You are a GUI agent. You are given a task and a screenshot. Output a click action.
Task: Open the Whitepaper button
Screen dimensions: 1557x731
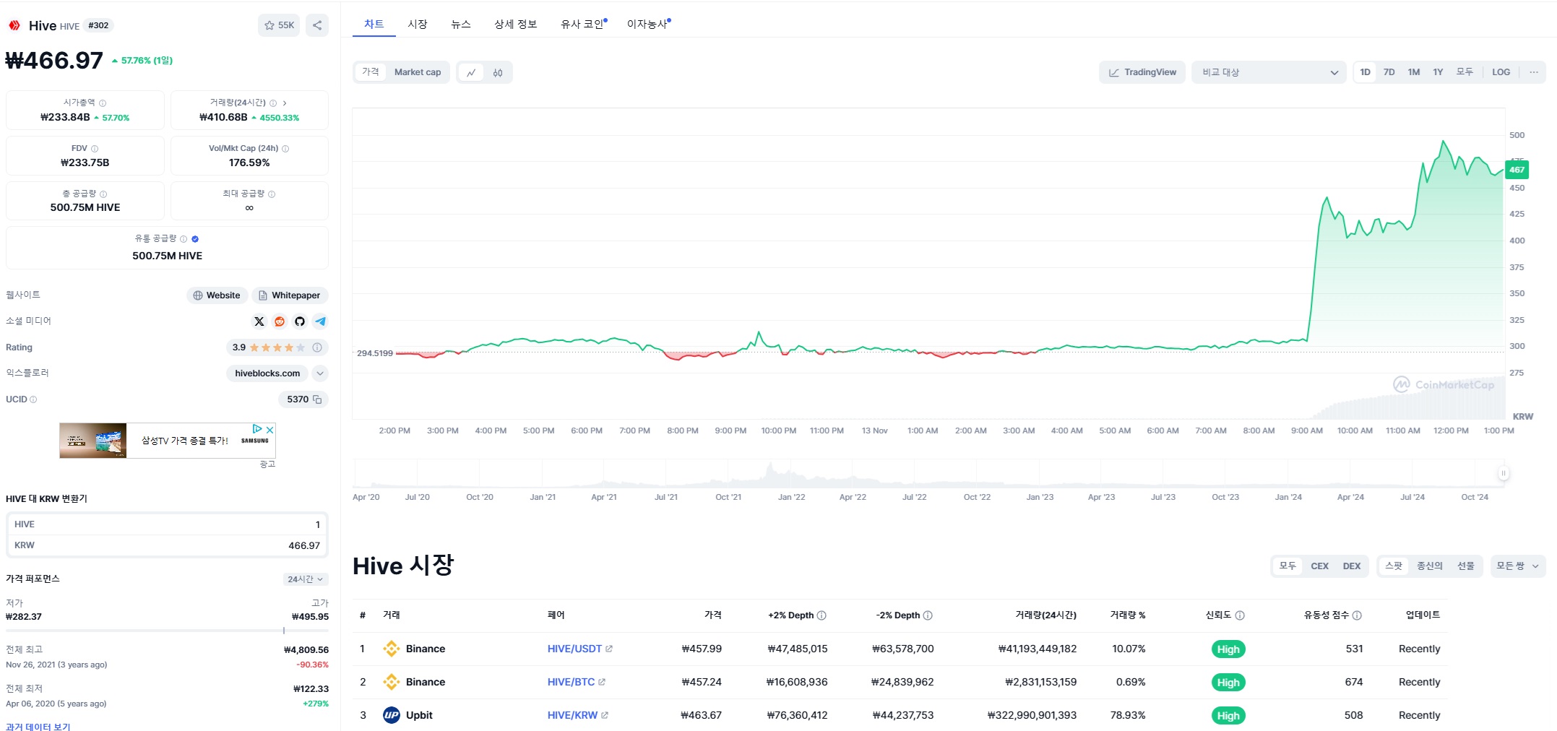(290, 295)
